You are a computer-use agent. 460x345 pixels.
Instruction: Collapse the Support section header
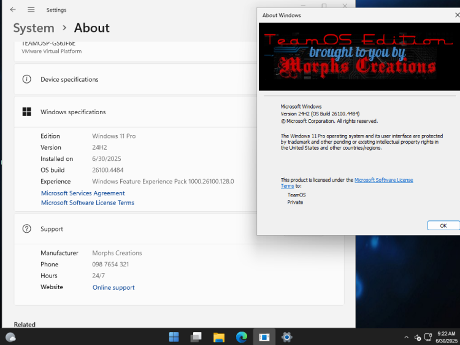coord(179,229)
